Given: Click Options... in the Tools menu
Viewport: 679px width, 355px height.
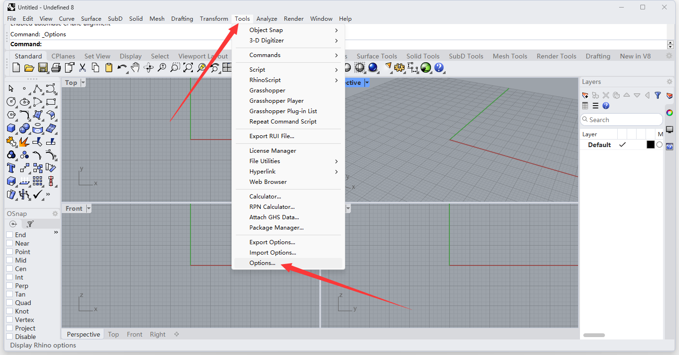Looking at the screenshot, I should pos(288,263).
